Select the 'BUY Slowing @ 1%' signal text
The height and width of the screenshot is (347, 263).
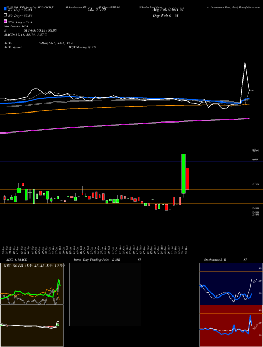83,47
